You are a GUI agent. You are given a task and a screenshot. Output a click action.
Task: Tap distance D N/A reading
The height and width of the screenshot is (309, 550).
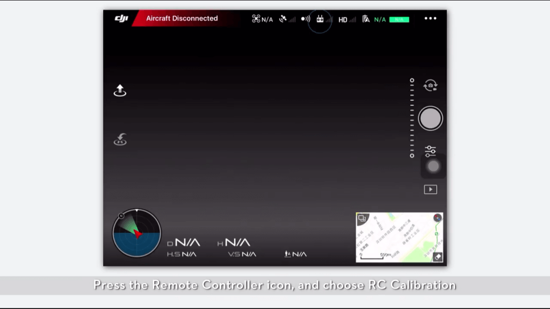pyautogui.click(x=184, y=242)
